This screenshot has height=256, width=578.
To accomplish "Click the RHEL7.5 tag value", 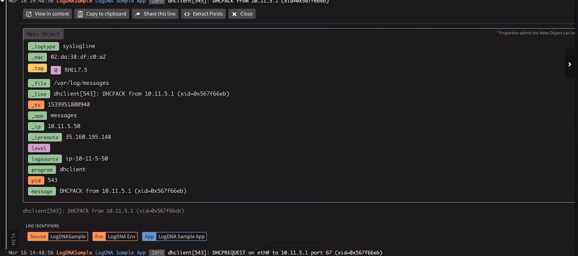I will [76, 70].
